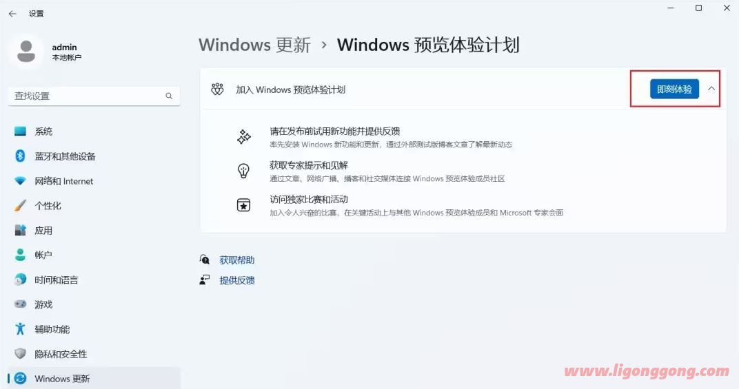Click the back arrow icon in settings

(12, 14)
